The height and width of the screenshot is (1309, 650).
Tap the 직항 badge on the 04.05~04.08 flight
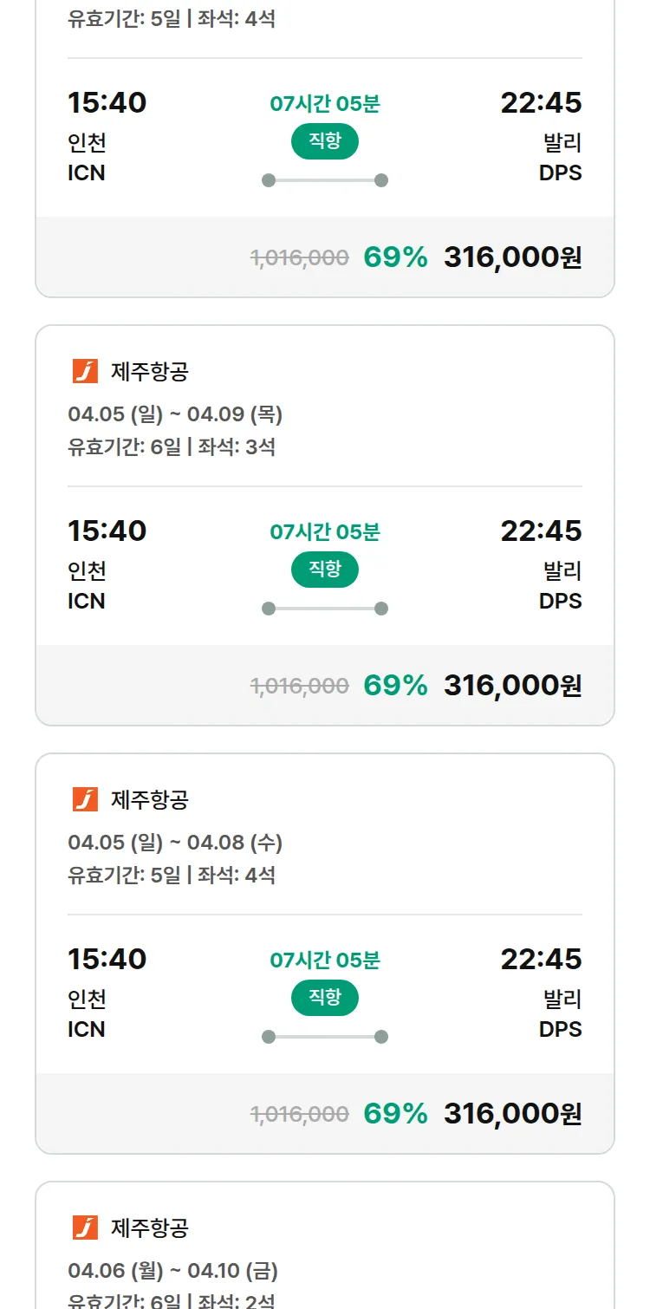(325, 998)
